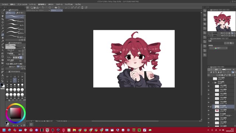Hide the フォルダー 1 folder

(209, 82)
